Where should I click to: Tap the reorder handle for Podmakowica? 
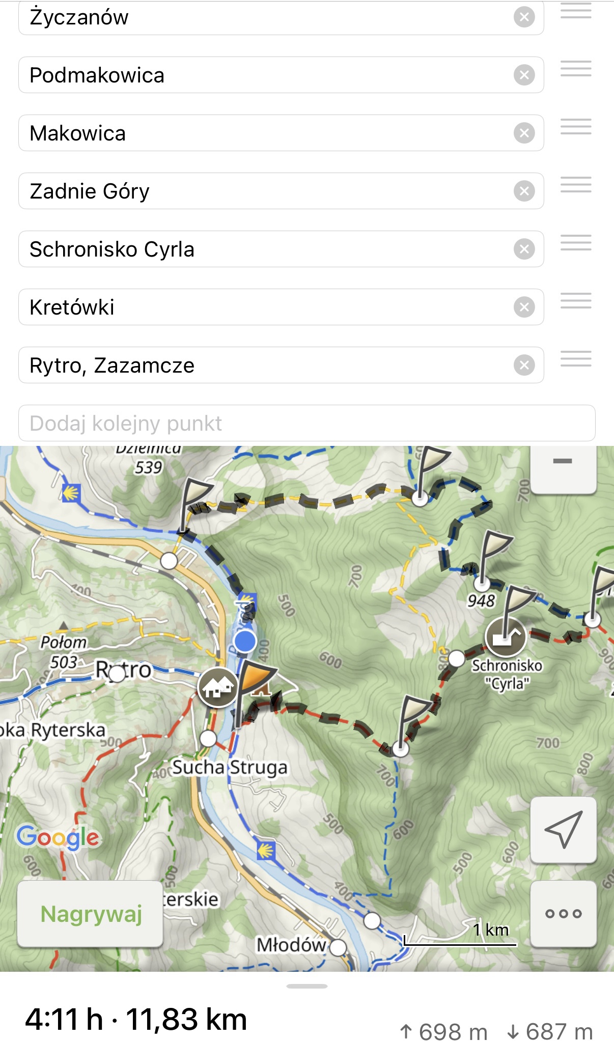[x=576, y=69]
